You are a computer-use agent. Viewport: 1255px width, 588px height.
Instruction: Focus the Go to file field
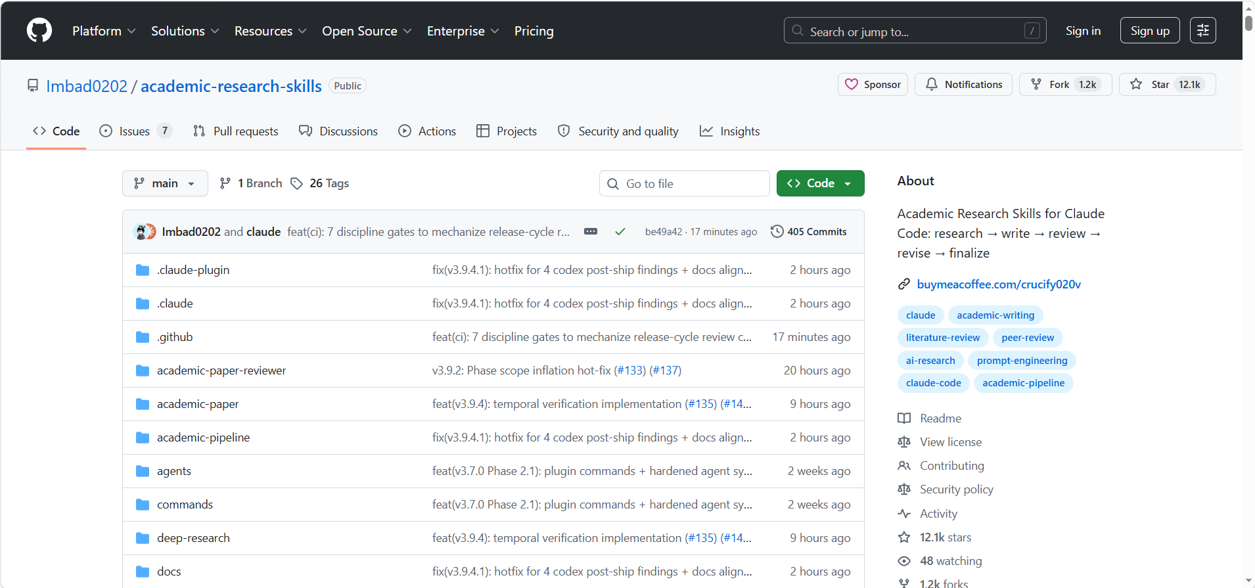[684, 183]
